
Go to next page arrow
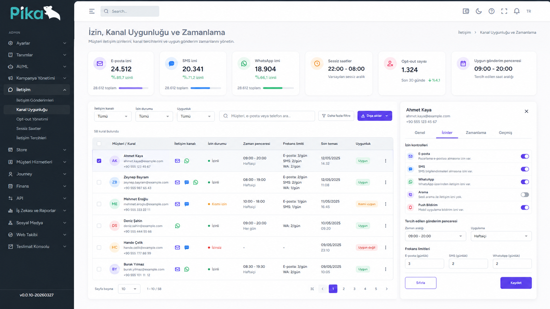pos(387,289)
